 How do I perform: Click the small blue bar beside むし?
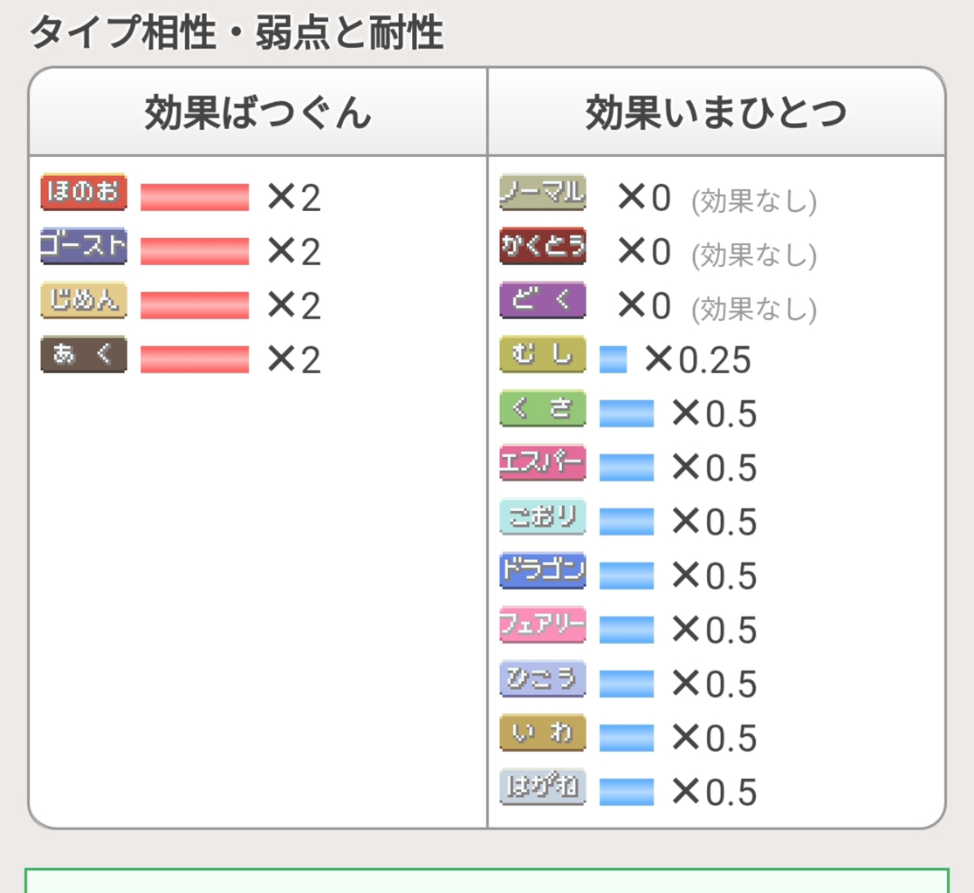coord(613,359)
